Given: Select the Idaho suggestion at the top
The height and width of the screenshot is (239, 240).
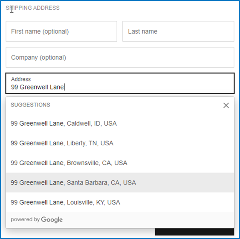Looking at the screenshot, I should 120,123.
